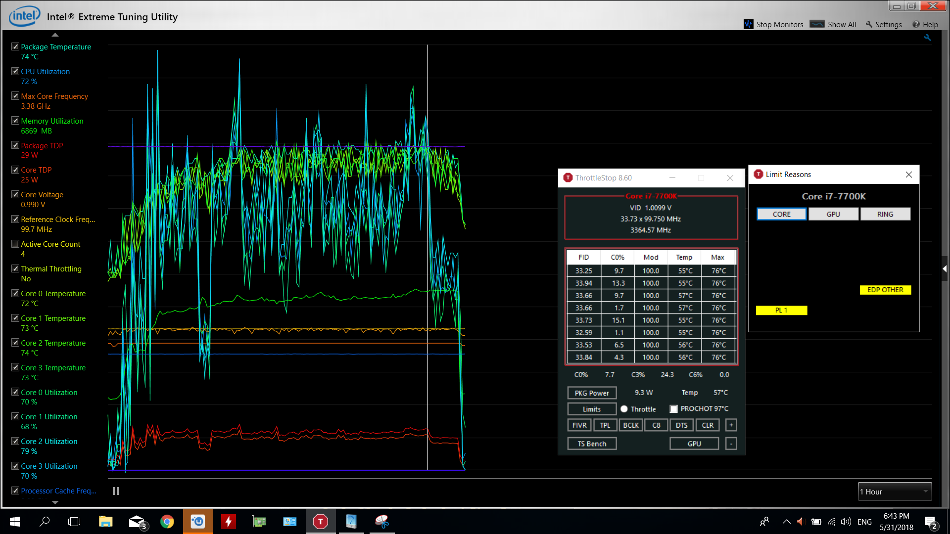Screen dimensions: 950x534
Task: Uncheck Memory Utilization monitor
Action: 15,121
